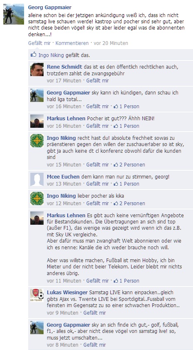Open 1 Person likes on Mcee Euchen's comment
The width and height of the screenshot is (193, 350).
127,184
